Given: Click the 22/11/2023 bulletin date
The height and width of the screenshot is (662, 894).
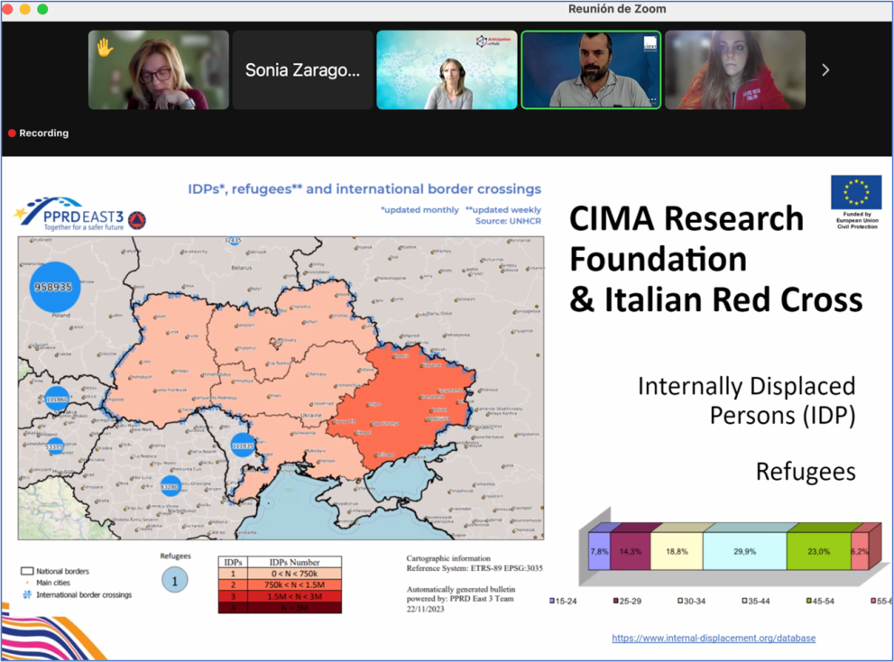Looking at the screenshot, I should coord(425,609).
